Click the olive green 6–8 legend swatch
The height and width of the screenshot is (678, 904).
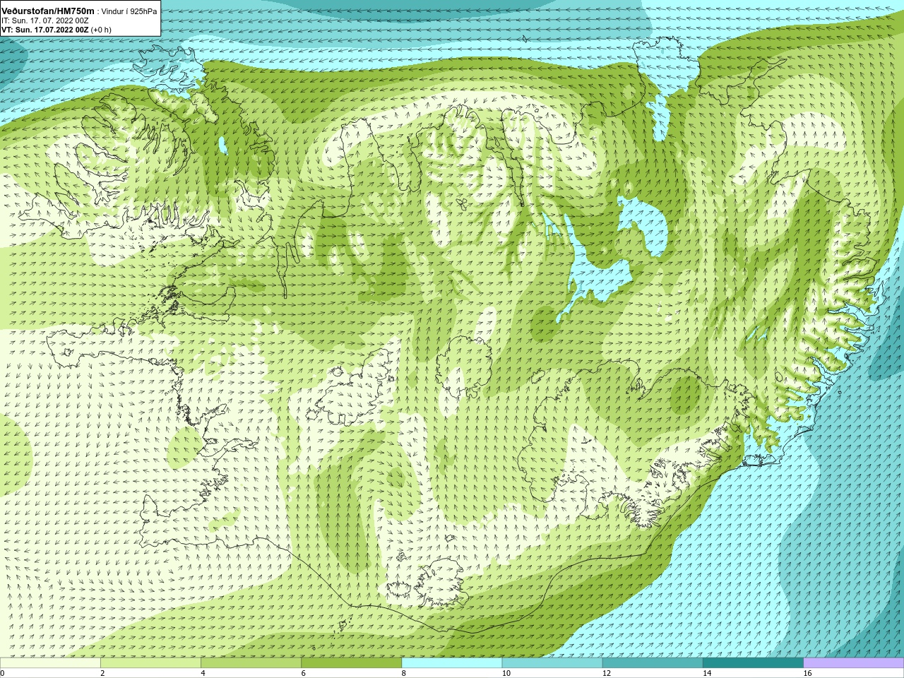351,663
